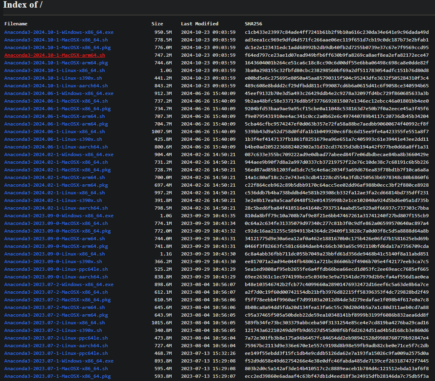Click the 1007.9M size value
Screen dimensions: 435x381
click(x=162, y=132)
